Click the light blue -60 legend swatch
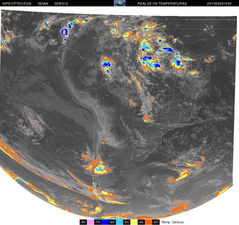 point(119,222)
